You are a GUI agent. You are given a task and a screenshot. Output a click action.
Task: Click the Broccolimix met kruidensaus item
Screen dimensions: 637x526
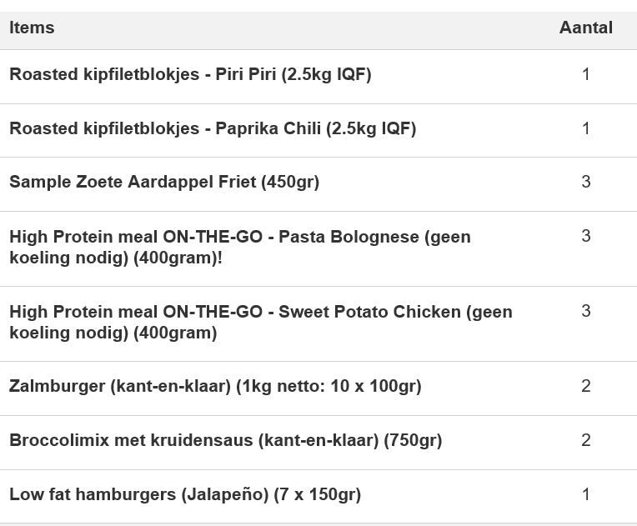point(225,440)
